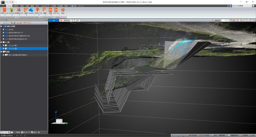Click the TOPCON import icon
This screenshot has height=137, width=256.
tap(12, 10)
